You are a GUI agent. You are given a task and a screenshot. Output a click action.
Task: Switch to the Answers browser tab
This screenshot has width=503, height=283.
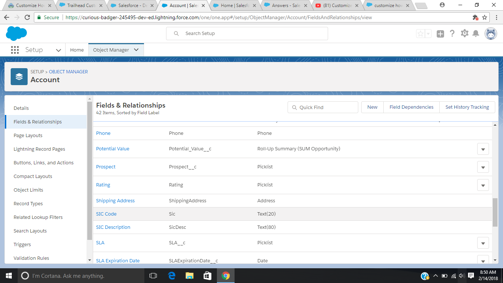pos(286,6)
